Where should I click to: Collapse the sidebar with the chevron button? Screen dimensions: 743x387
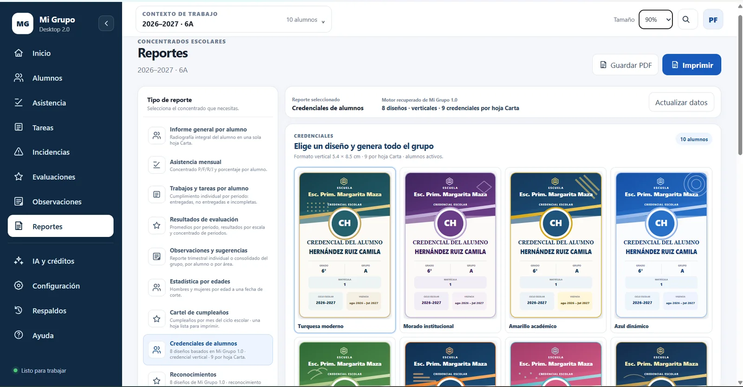pyautogui.click(x=106, y=23)
